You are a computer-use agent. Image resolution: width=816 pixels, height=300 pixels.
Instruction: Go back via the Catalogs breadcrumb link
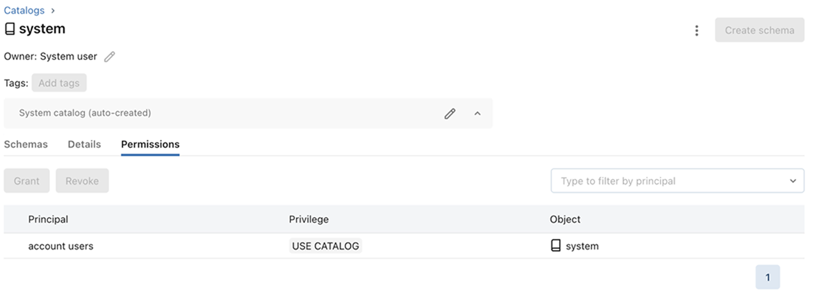click(25, 10)
